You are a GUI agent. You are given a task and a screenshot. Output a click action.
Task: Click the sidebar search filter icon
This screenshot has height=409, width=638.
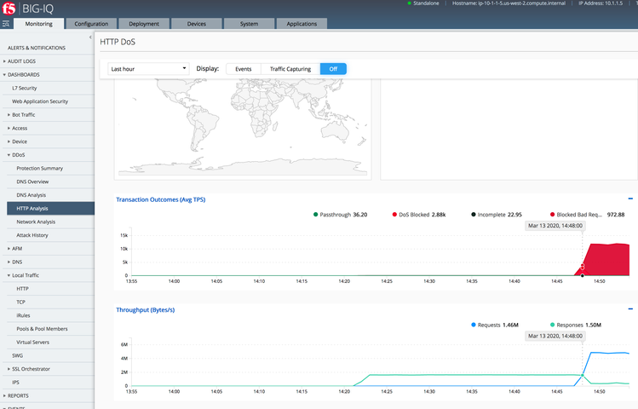pos(6,24)
